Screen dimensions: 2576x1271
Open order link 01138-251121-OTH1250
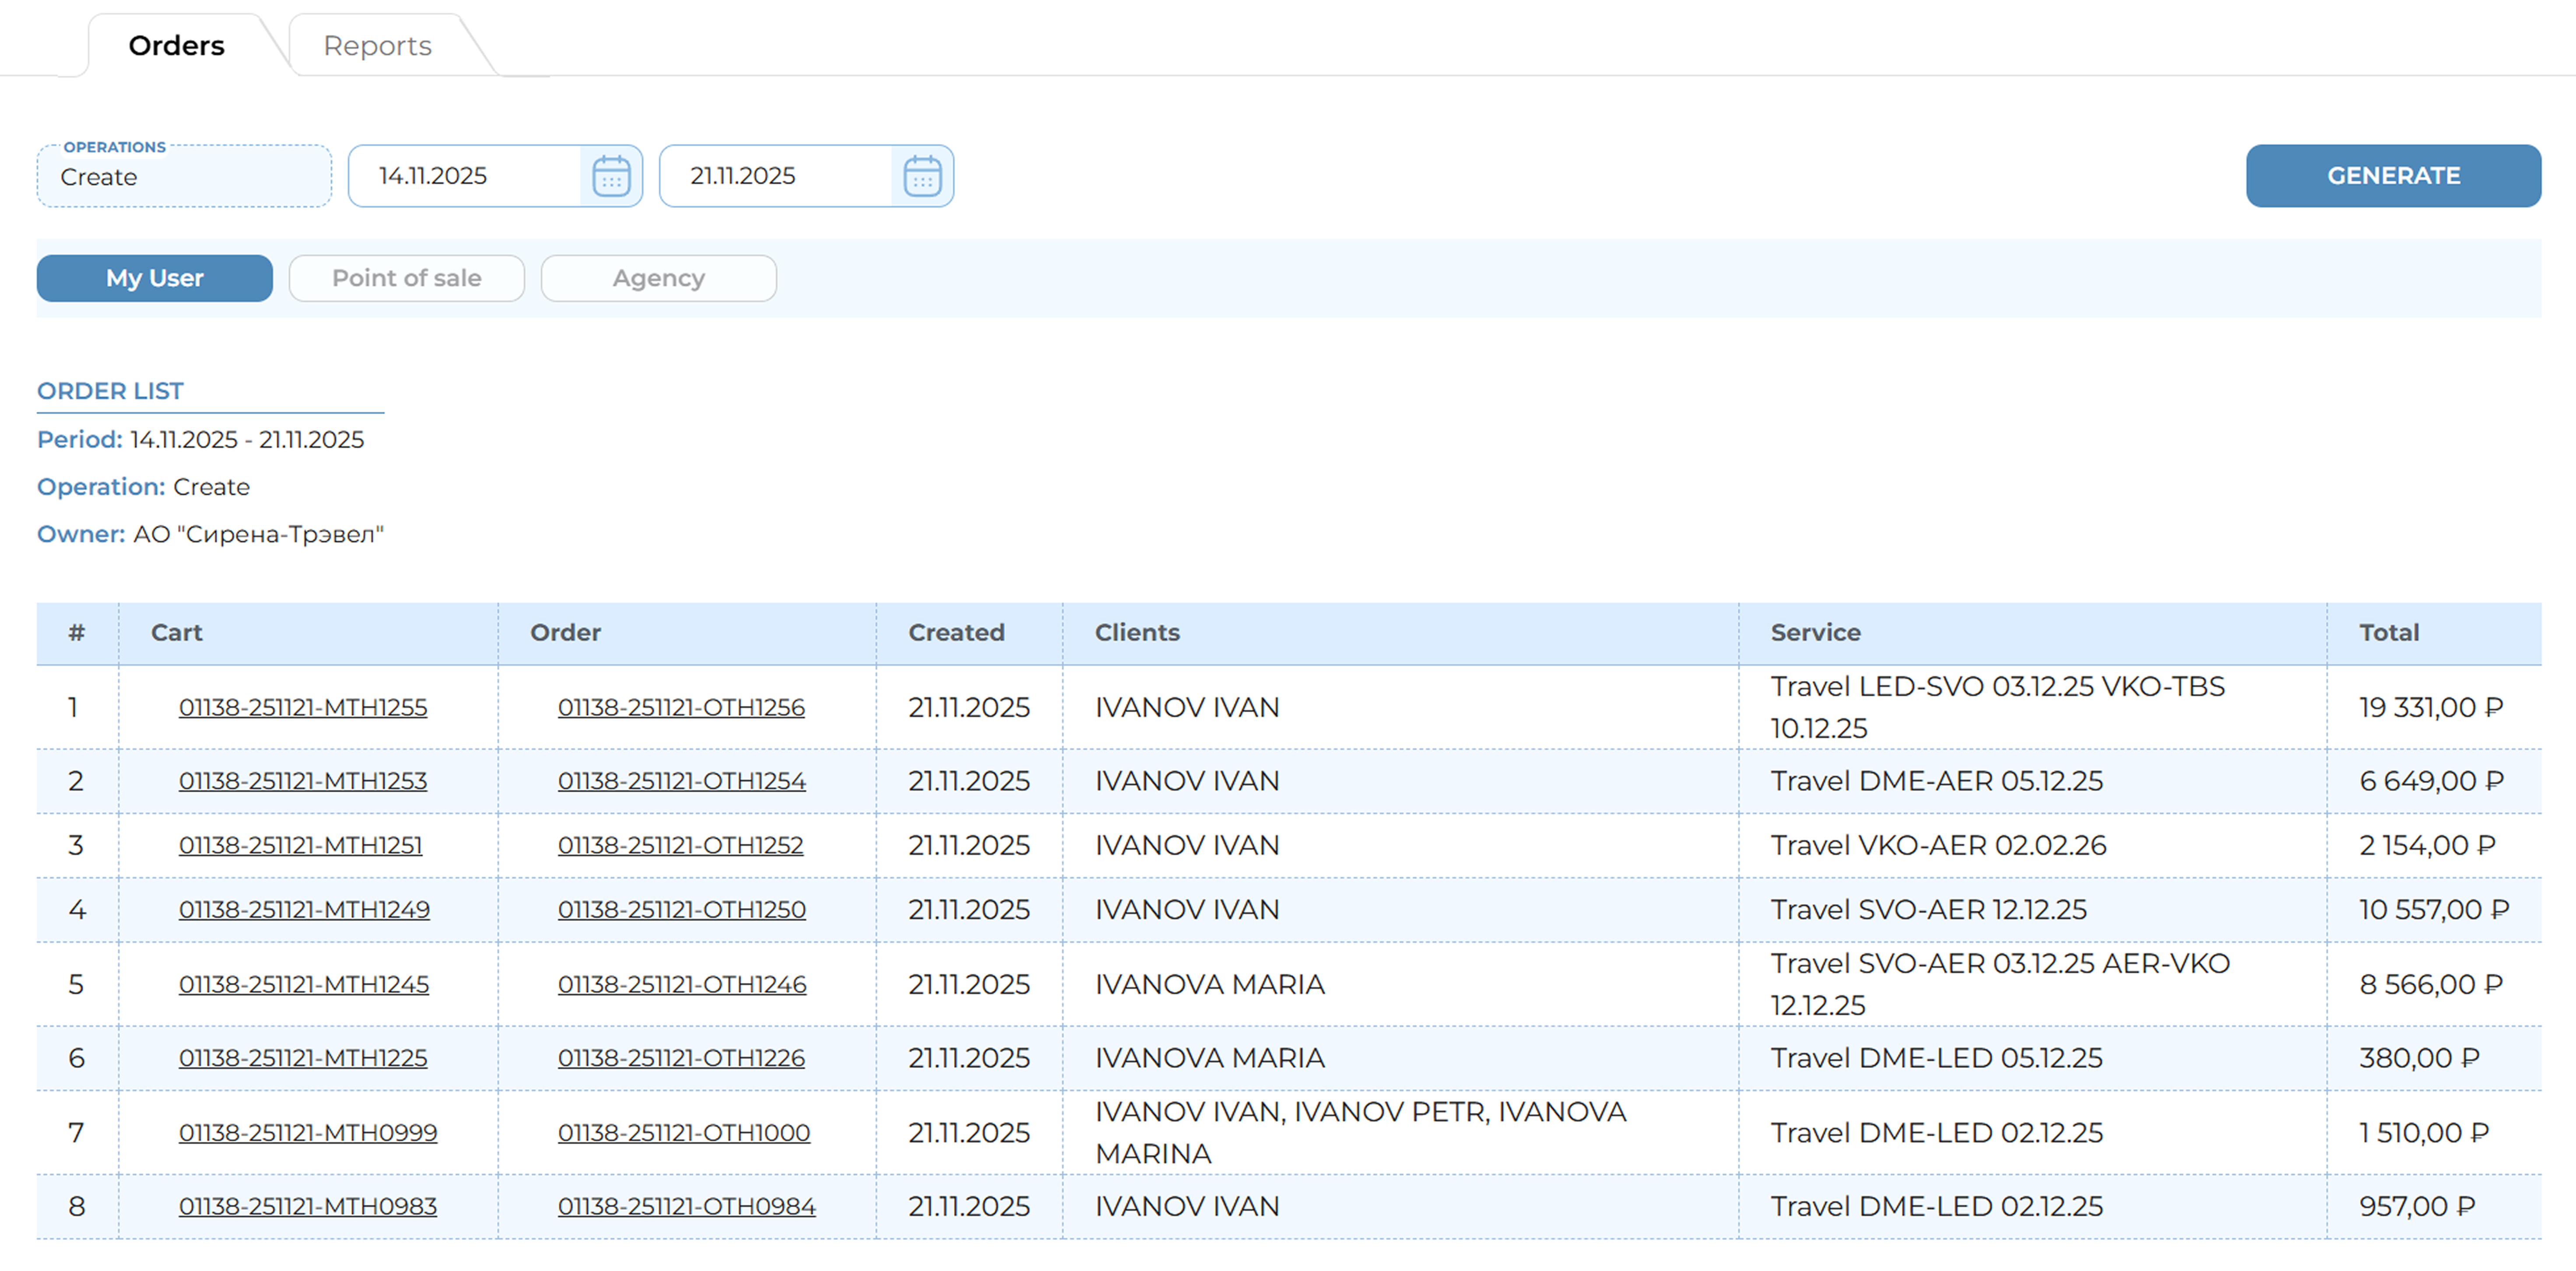(x=682, y=909)
